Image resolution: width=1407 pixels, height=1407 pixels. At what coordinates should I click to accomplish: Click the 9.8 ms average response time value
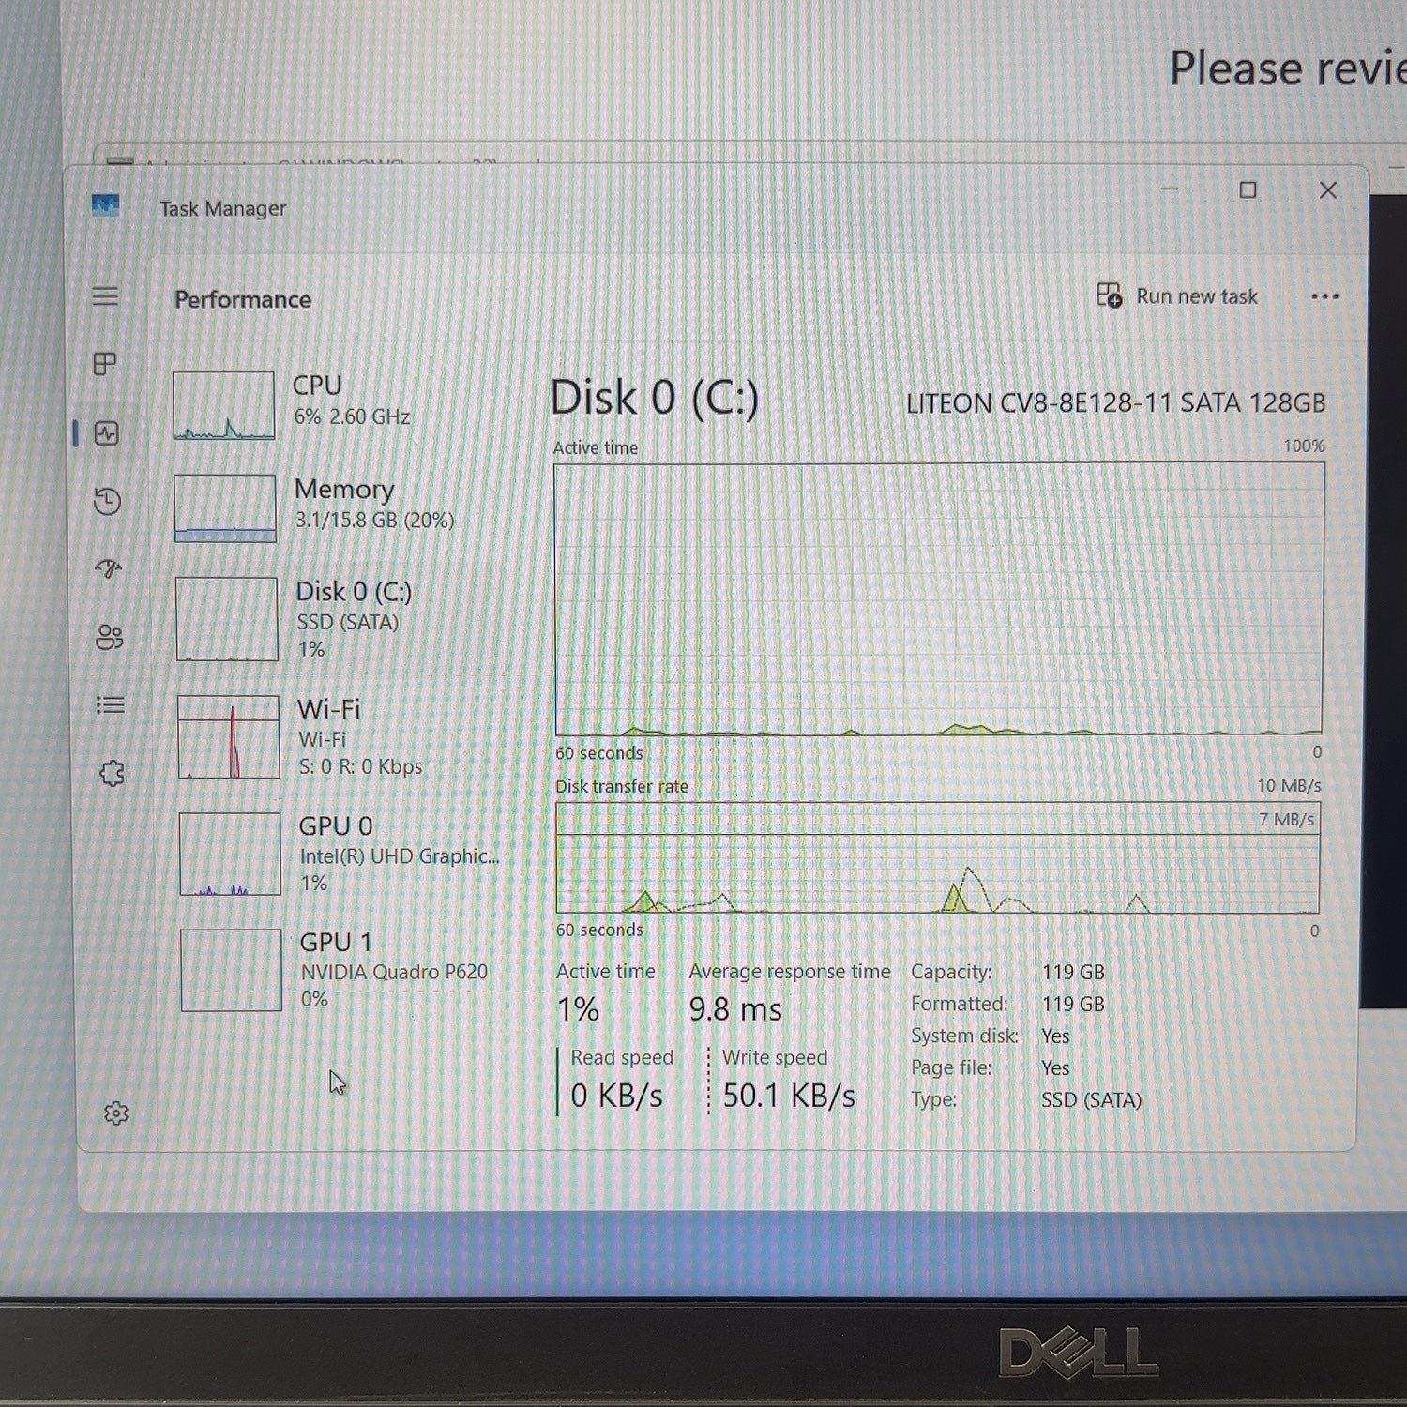(x=735, y=1009)
